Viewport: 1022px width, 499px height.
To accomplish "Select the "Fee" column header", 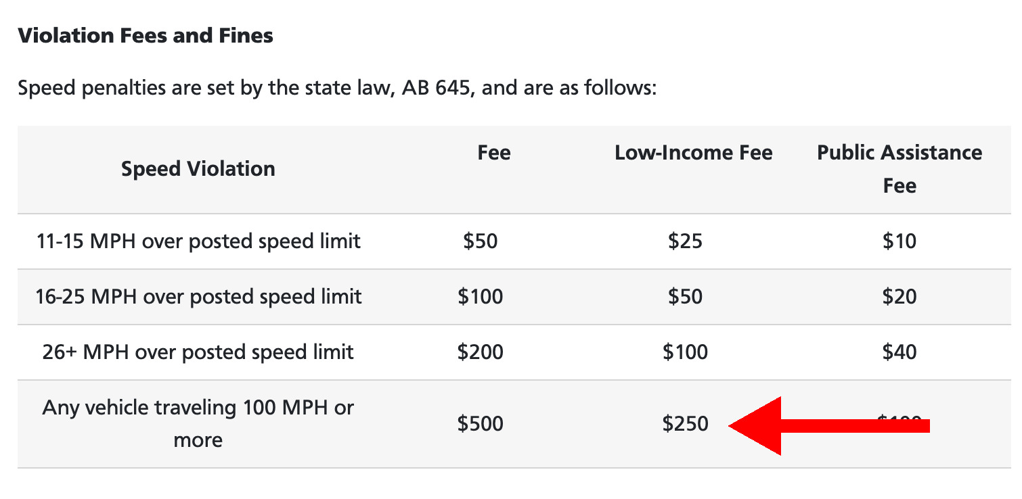I will pyautogui.click(x=493, y=153).
